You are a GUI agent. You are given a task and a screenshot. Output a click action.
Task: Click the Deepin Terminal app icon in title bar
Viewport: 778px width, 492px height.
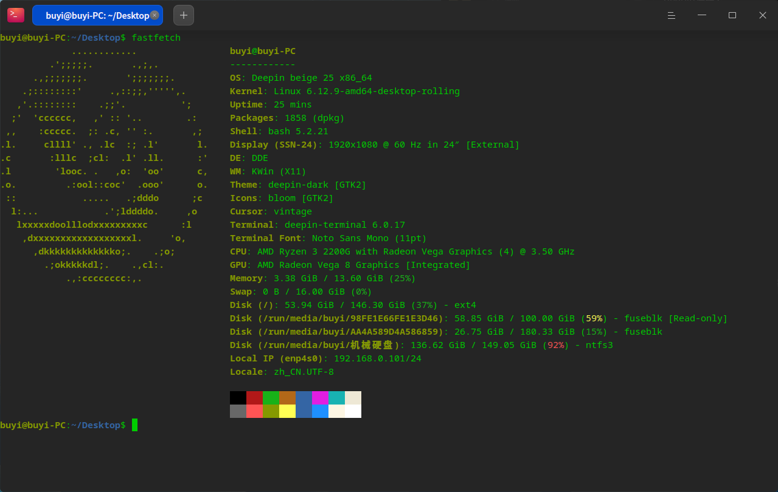pyautogui.click(x=16, y=15)
